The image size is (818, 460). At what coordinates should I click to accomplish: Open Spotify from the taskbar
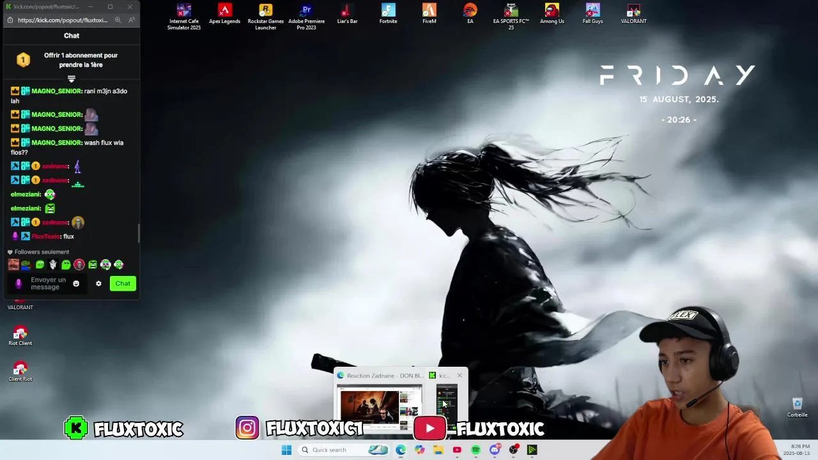point(475,450)
